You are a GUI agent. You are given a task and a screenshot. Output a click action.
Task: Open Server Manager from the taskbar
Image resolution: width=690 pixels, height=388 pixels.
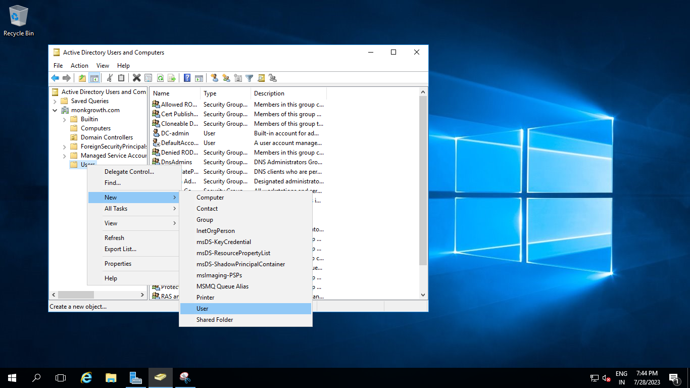point(135,377)
